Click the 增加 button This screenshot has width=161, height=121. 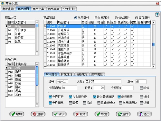click(x=17, y=114)
